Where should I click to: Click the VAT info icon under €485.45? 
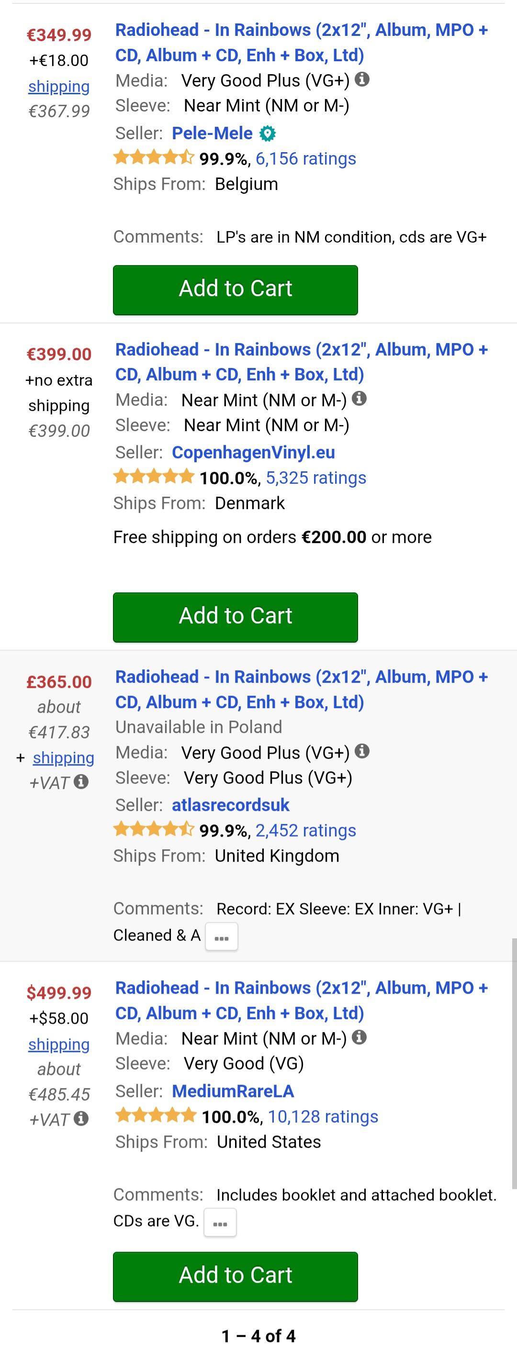(80, 1119)
